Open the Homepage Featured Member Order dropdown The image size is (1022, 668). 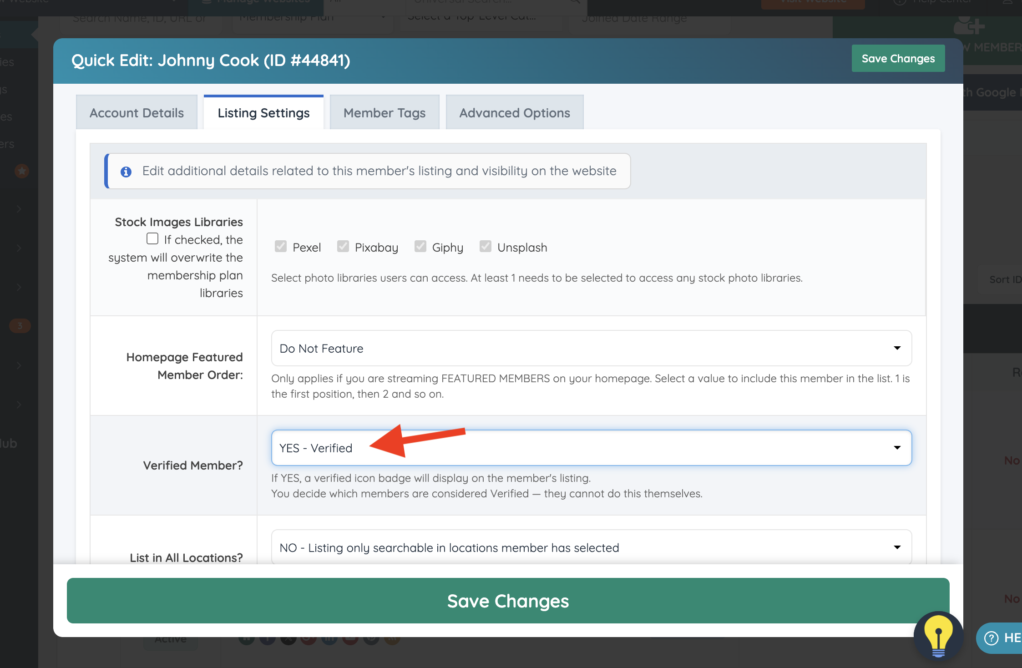tap(591, 348)
